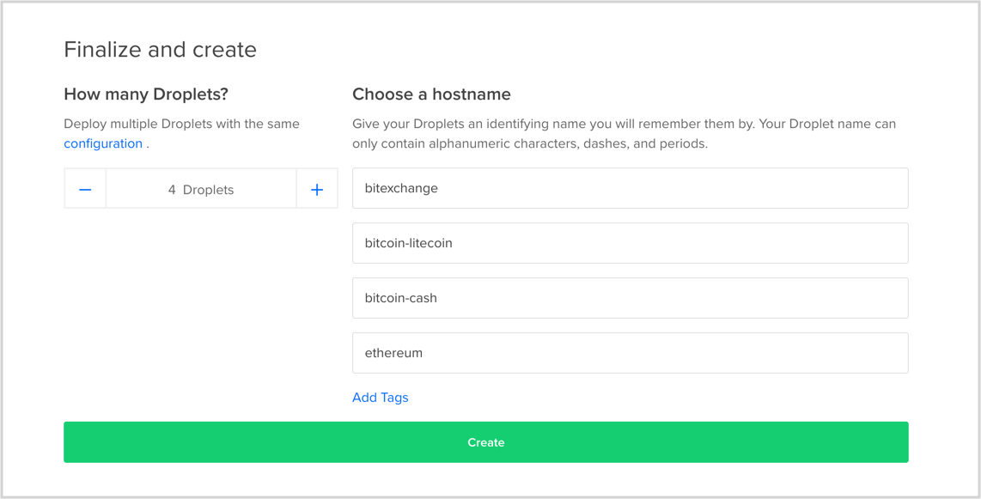This screenshot has width=981, height=499.
Task: Click the green Create button
Action: 485,442
